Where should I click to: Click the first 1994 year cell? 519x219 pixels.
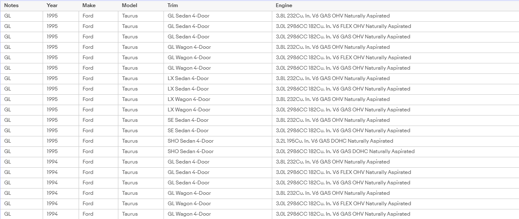pyautogui.click(x=61, y=162)
